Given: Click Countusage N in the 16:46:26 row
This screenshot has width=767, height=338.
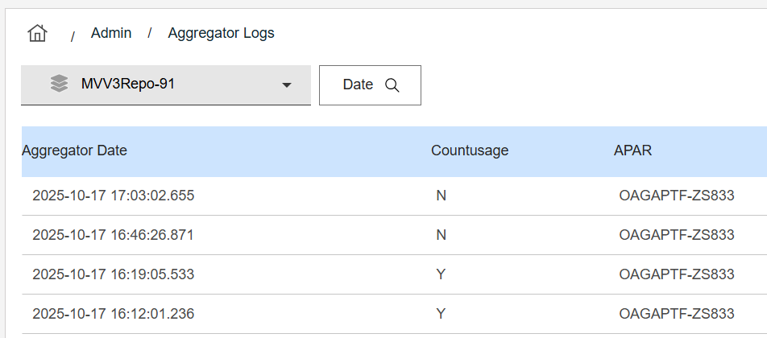Looking at the screenshot, I should 441,235.
